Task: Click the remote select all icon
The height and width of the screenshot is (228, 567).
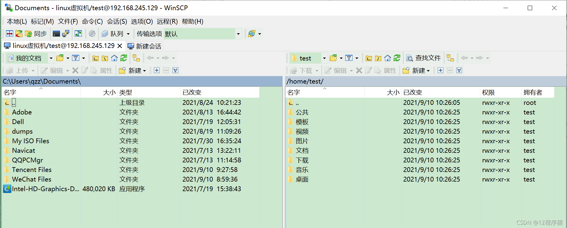Action: tap(459, 70)
